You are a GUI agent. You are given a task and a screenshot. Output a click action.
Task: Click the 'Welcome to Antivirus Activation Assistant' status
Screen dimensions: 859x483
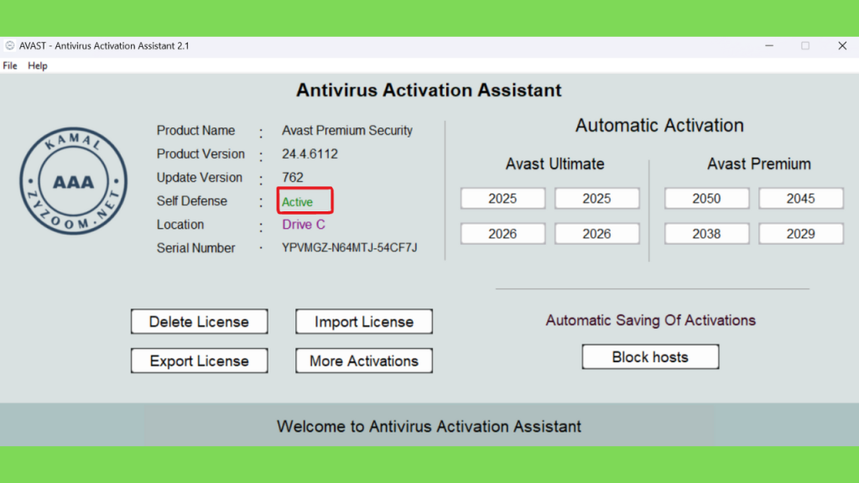429,426
